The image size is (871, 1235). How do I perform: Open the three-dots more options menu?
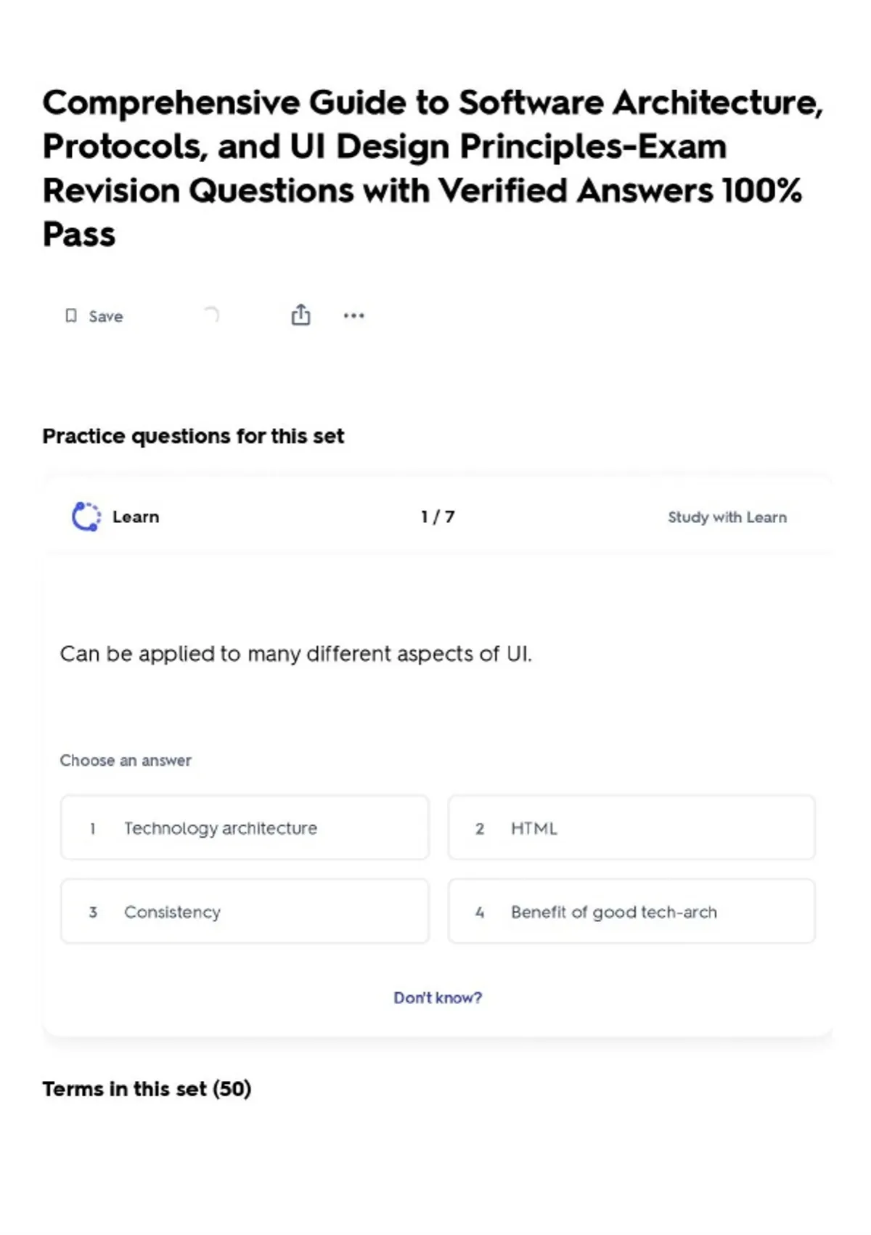tap(353, 315)
